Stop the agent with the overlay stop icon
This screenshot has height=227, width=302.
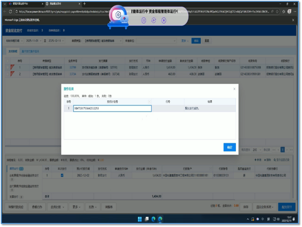164,20
